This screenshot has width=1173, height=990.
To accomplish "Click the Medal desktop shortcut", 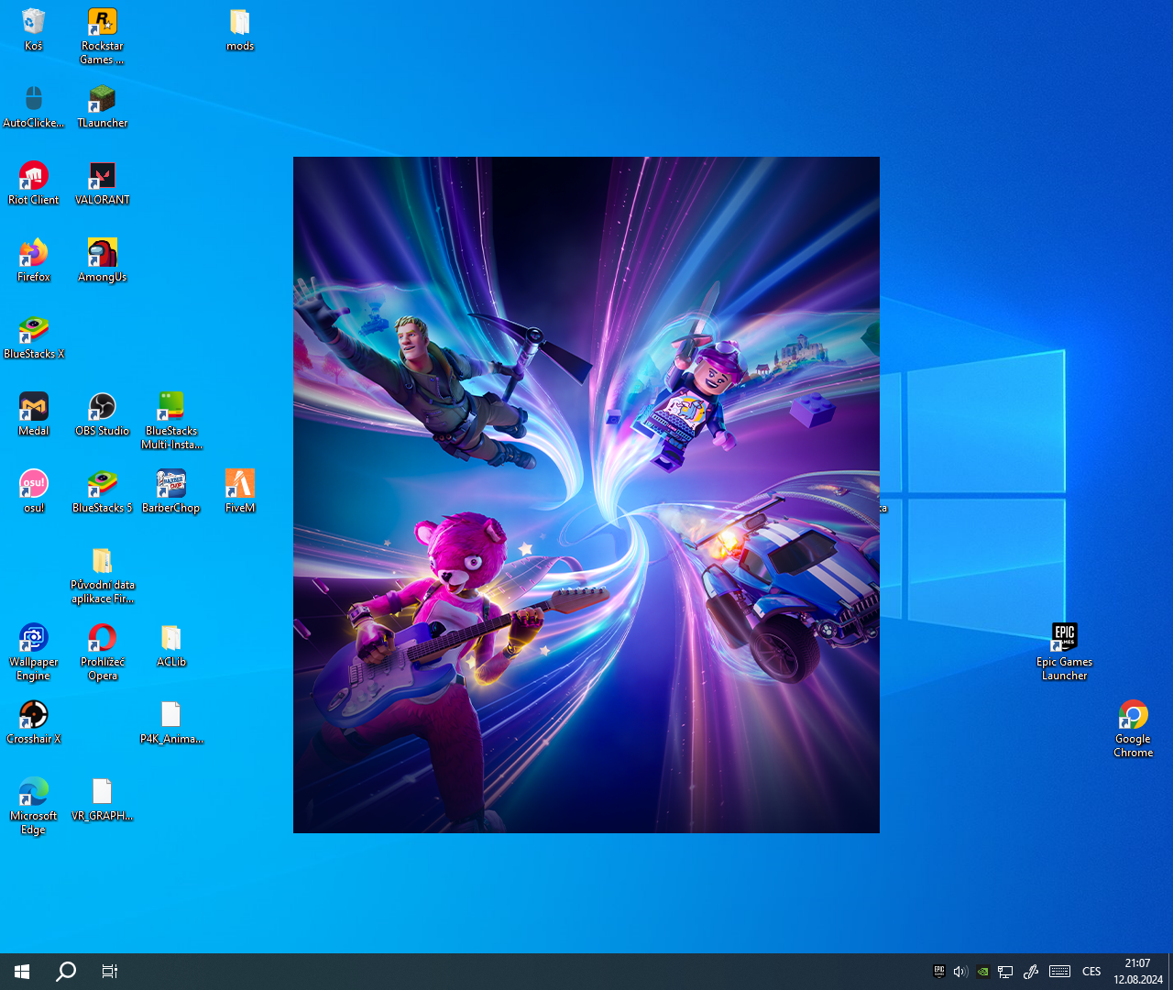I will tap(34, 407).
